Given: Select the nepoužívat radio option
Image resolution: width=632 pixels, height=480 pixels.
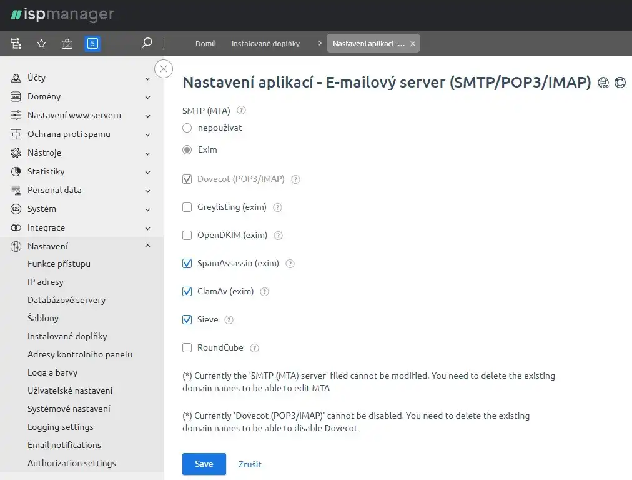Looking at the screenshot, I should click(x=187, y=128).
